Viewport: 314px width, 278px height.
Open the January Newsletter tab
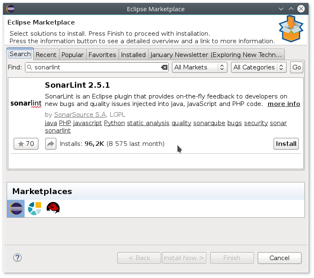(x=216, y=55)
